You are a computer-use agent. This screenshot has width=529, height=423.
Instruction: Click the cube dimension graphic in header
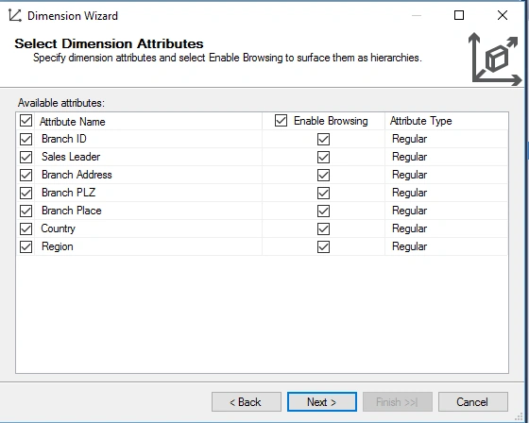(x=495, y=59)
